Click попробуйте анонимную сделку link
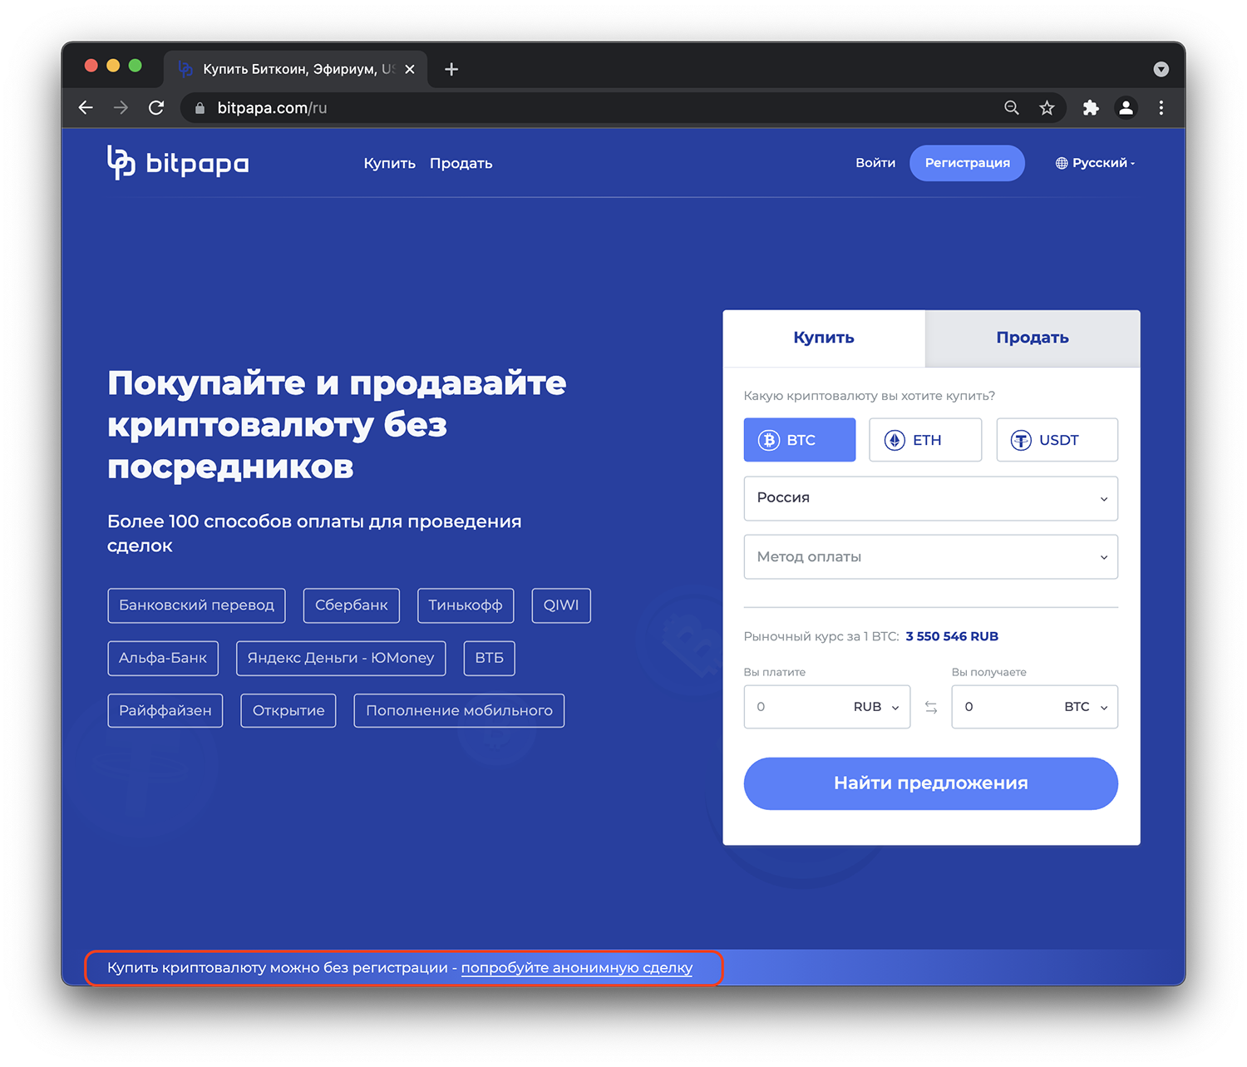The image size is (1247, 1067). 577,968
